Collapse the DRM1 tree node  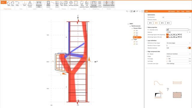pos(128,24)
